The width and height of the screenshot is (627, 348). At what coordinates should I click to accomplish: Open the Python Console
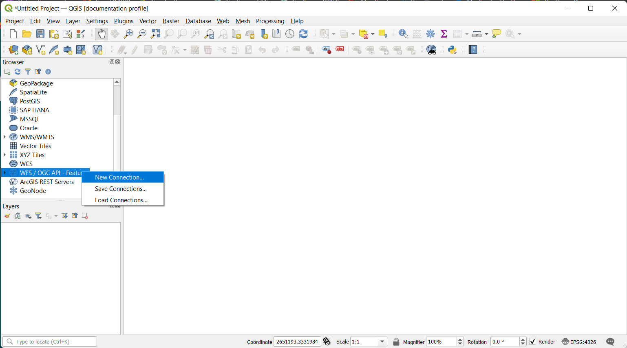(452, 50)
